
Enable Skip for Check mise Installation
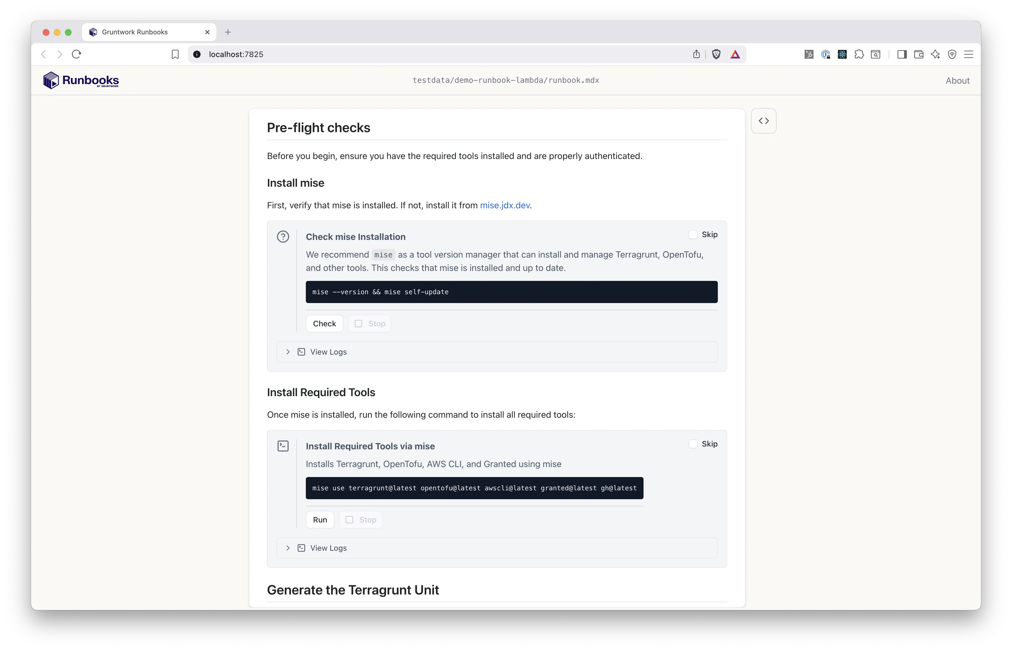click(693, 234)
